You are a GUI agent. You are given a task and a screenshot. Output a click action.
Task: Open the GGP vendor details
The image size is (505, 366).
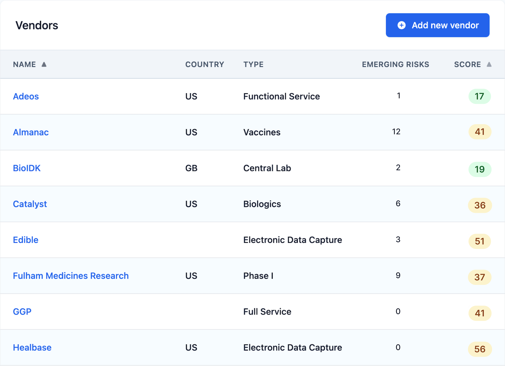click(x=22, y=312)
